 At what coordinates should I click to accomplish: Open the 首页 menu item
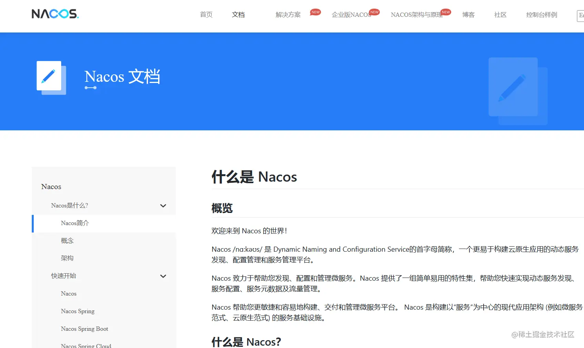(206, 14)
